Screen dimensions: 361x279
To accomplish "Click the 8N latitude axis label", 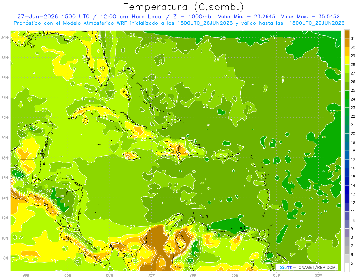I will [x=6, y=258].
